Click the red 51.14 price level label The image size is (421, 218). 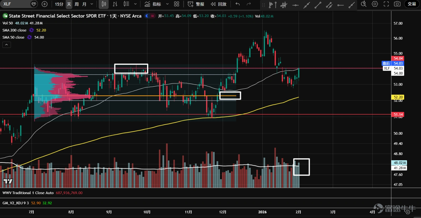(x=398, y=115)
